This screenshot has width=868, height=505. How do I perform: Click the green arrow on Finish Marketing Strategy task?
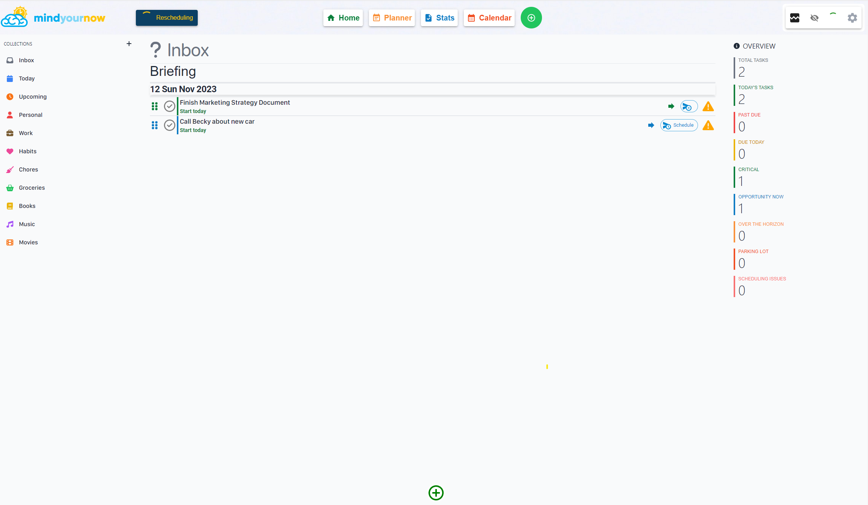(671, 106)
